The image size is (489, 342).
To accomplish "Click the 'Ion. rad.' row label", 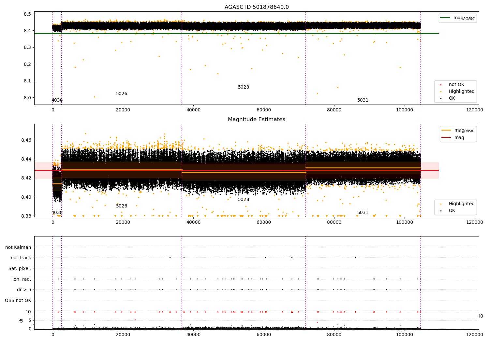I will (22, 279).
